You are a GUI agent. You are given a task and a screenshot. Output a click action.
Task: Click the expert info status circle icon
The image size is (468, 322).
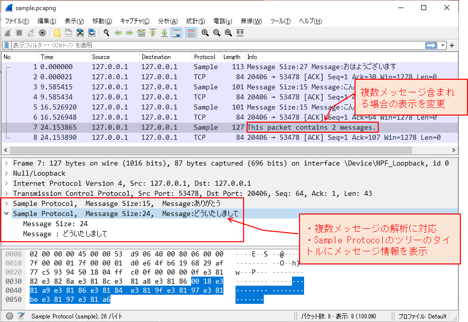pos(10,316)
